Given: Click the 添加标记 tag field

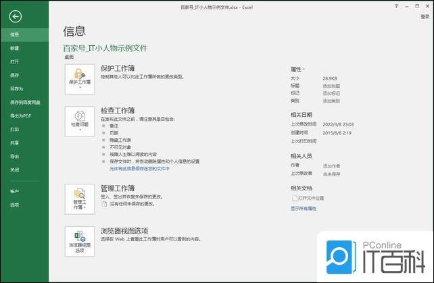Looking at the screenshot, I should click(331, 93).
